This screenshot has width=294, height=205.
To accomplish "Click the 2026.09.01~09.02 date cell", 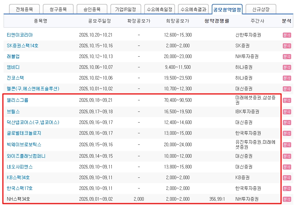I will click(x=96, y=199).
